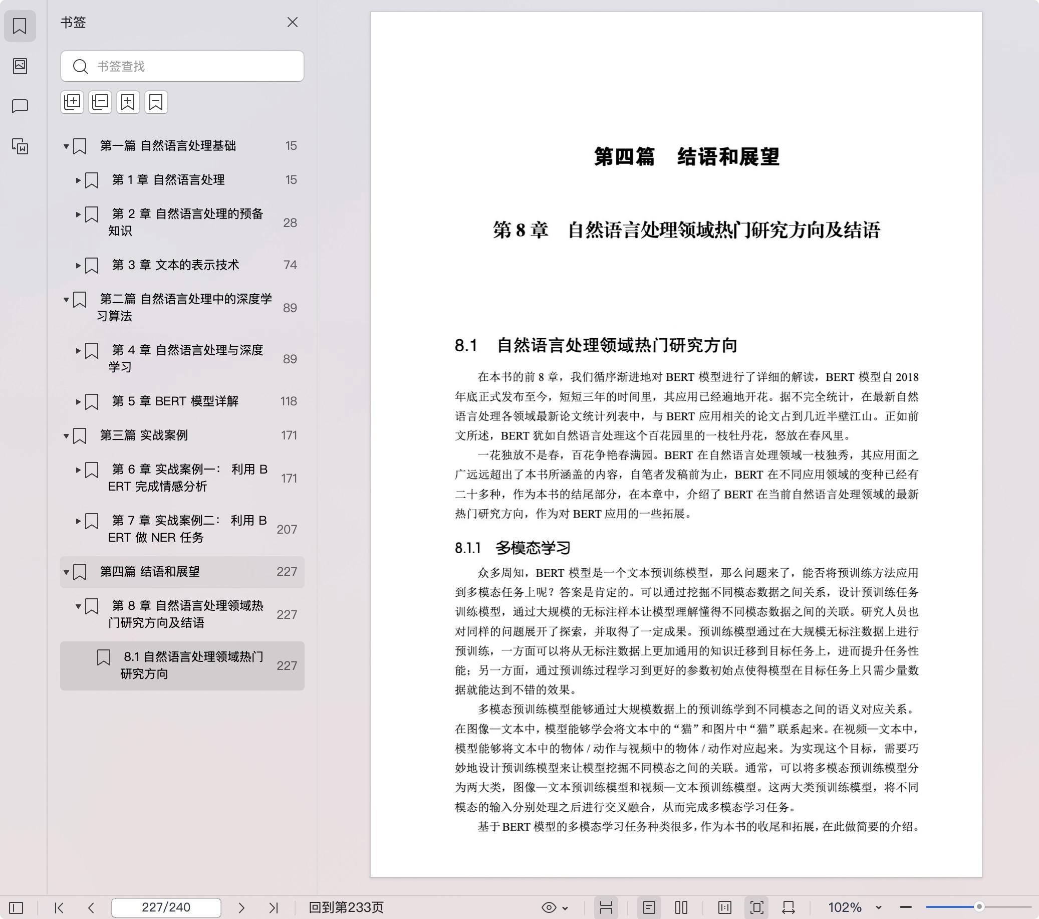1039x919 pixels.
Task: Select bookmark 第四篇 结语和展望
Action: click(x=182, y=572)
